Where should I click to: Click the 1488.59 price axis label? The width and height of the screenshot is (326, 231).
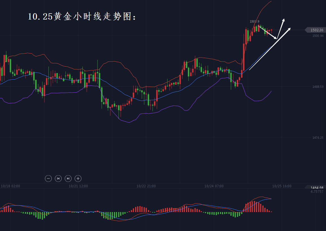pyautogui.click(x=318, y=87)
